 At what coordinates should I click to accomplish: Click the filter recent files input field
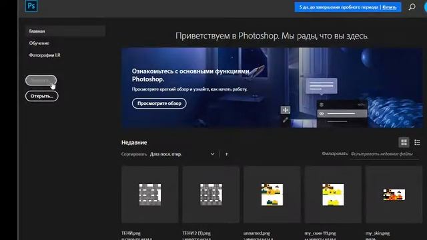[384, 154]
